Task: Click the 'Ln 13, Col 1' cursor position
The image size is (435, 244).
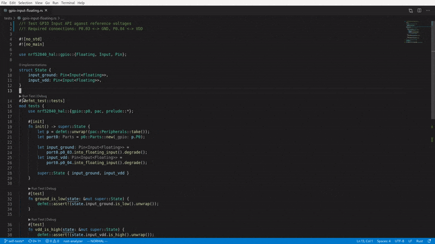Action: [x=364, y=241]
